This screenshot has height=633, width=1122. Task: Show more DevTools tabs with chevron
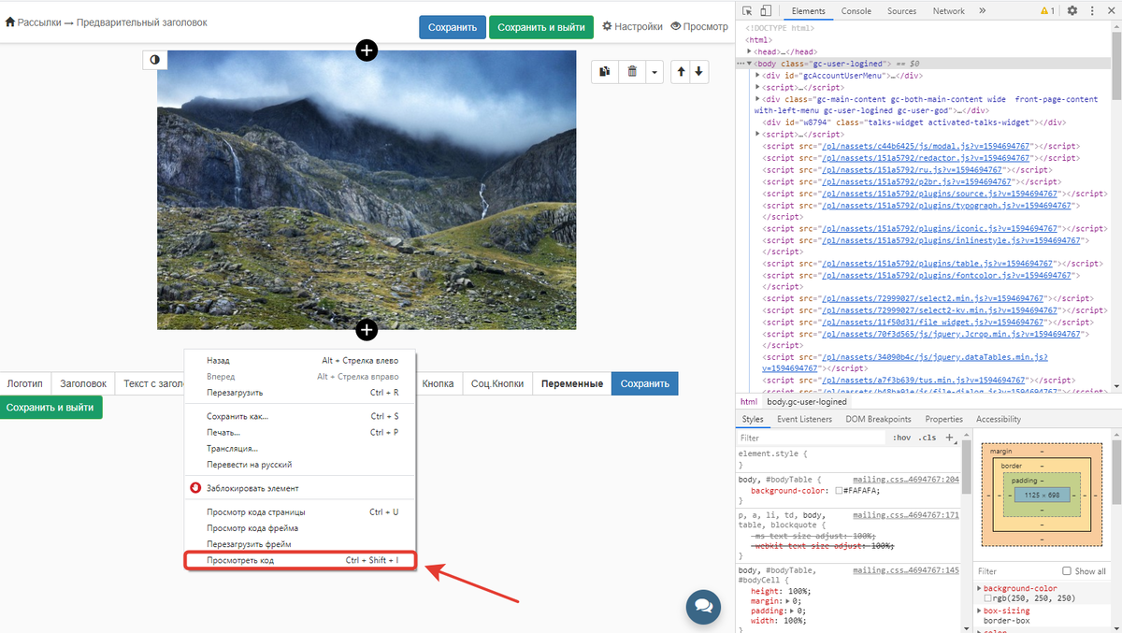(983, 11)
